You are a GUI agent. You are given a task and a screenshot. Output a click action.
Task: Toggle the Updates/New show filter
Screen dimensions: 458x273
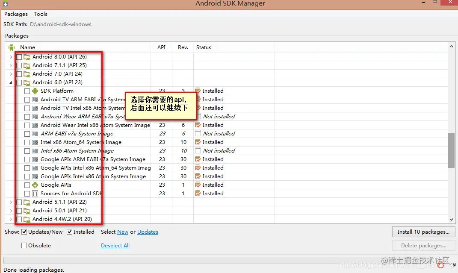click(24, 232)
